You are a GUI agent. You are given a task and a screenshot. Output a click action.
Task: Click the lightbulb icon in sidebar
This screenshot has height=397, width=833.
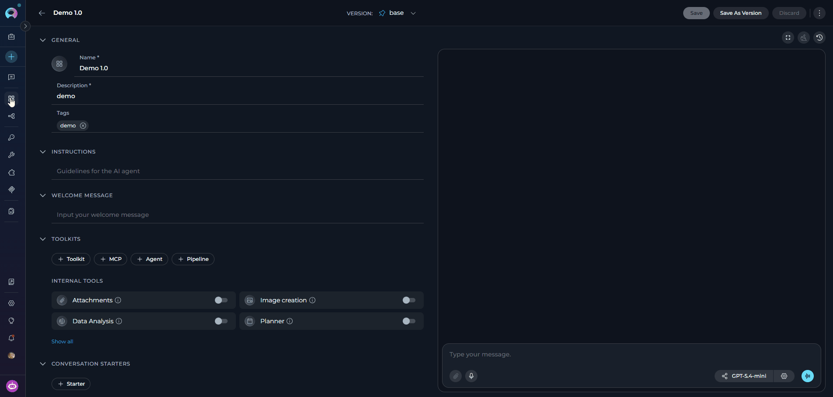click(x=11, y=321)
